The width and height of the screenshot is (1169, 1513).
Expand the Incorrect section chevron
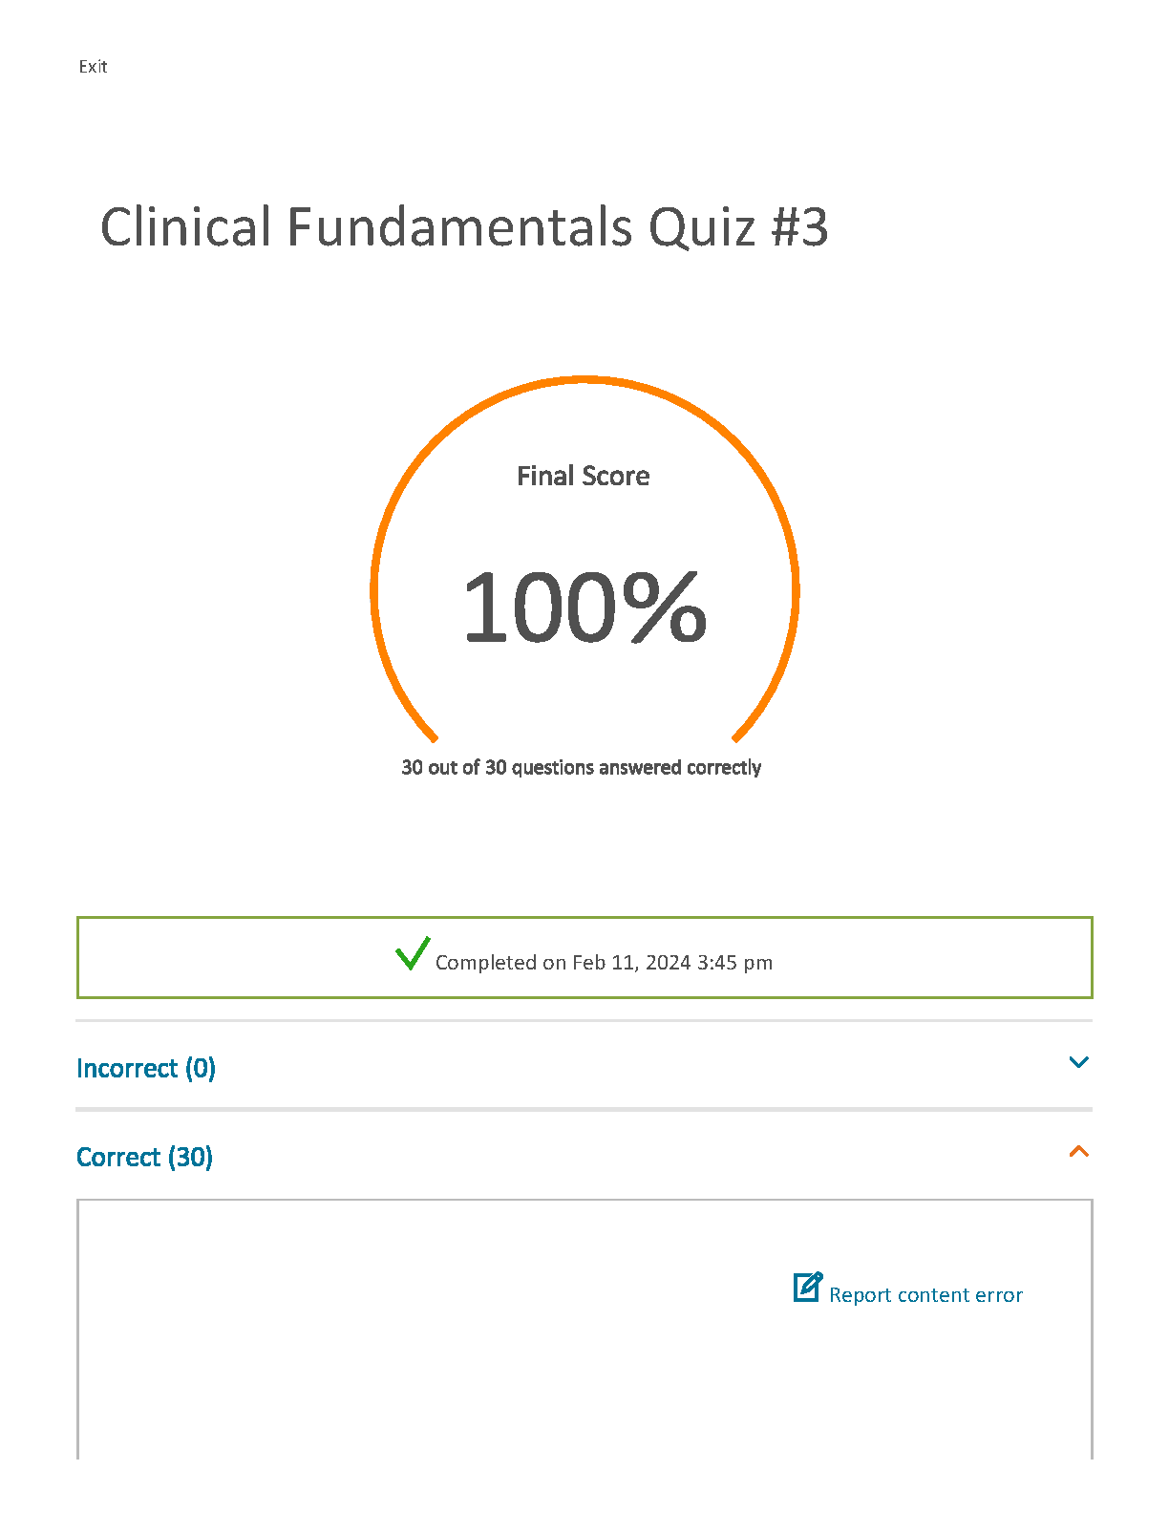(x=1078, y=1062)
